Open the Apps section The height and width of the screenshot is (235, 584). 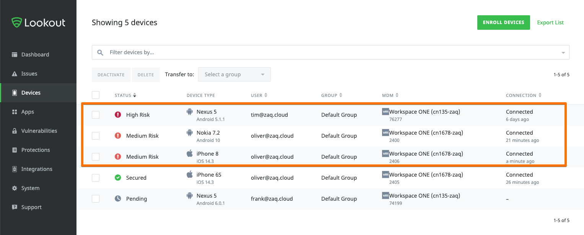pos(38,112)
